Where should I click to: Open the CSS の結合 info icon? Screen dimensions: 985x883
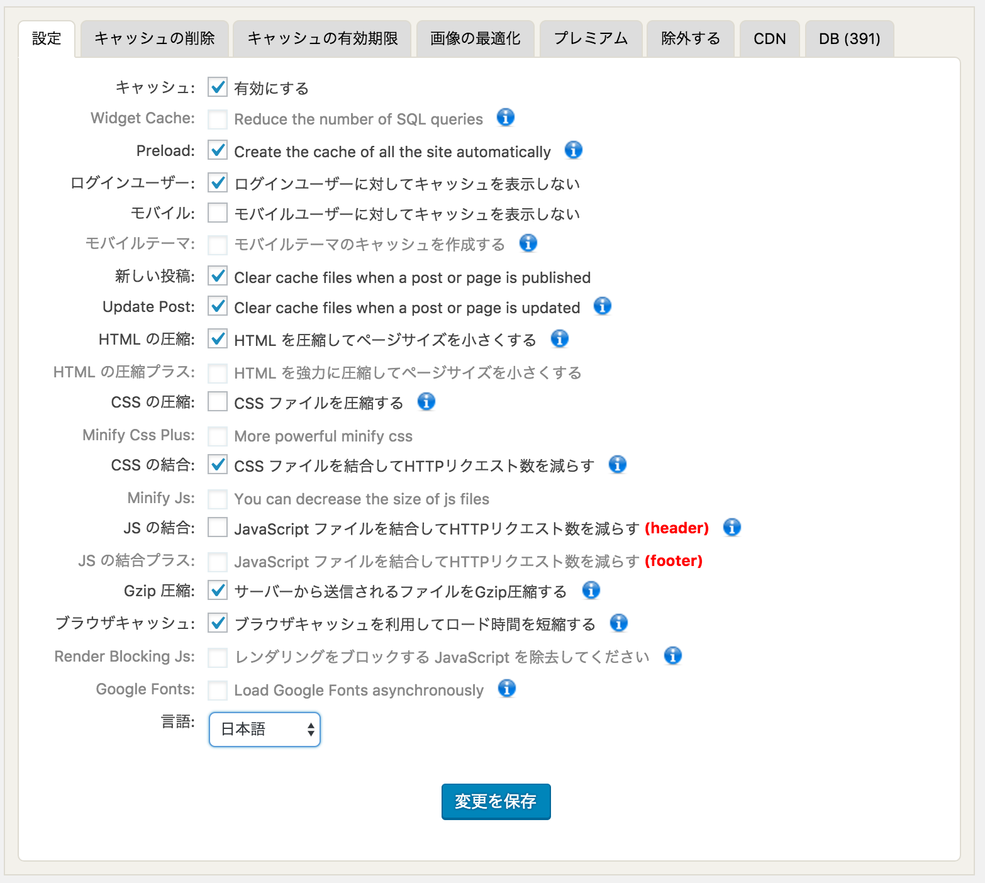[x=618, y=465]
